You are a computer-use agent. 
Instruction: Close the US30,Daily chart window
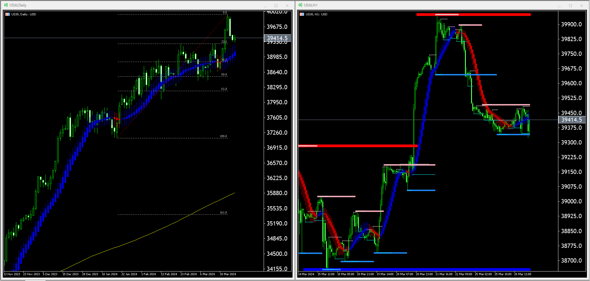tap(287, 6)
